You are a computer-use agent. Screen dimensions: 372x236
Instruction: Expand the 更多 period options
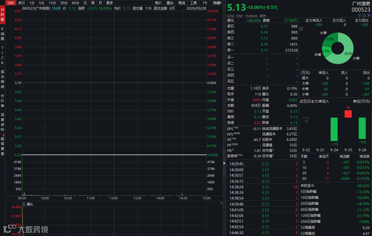(110, 3)
